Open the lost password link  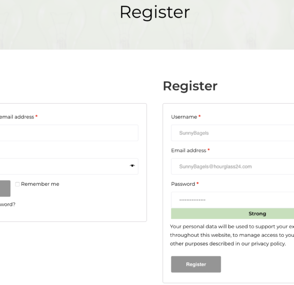coord(7,204)
